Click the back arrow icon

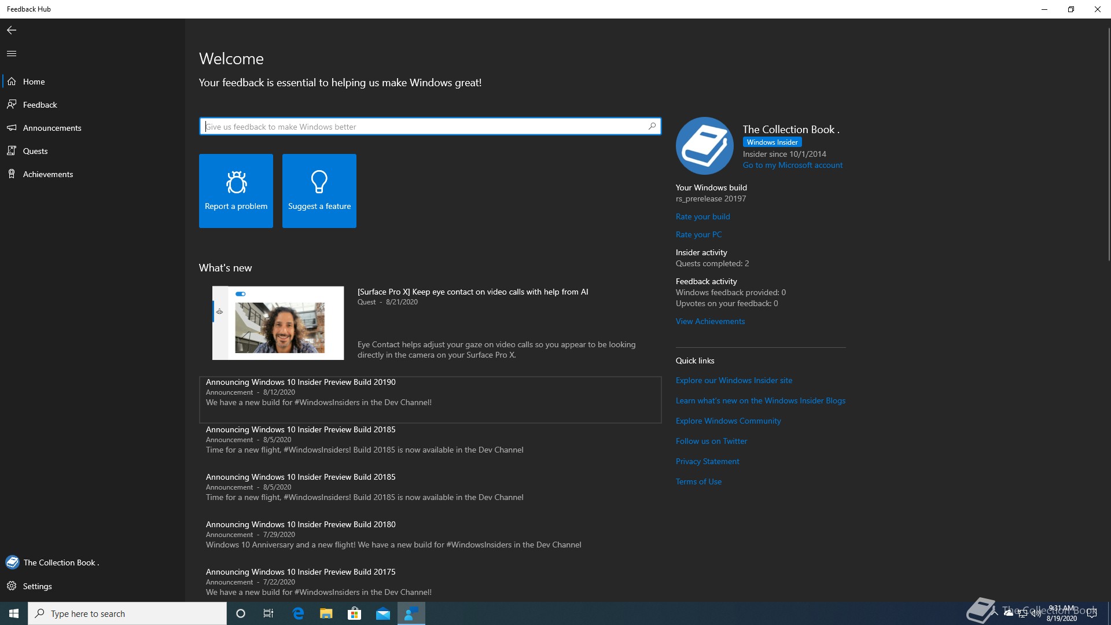[12, 30]
